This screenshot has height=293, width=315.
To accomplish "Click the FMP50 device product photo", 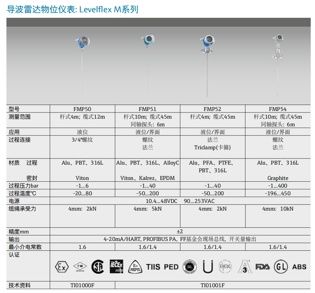I will (x=82, y=65).
